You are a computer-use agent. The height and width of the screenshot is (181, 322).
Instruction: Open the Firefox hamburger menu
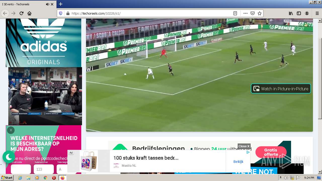point(317,13)
